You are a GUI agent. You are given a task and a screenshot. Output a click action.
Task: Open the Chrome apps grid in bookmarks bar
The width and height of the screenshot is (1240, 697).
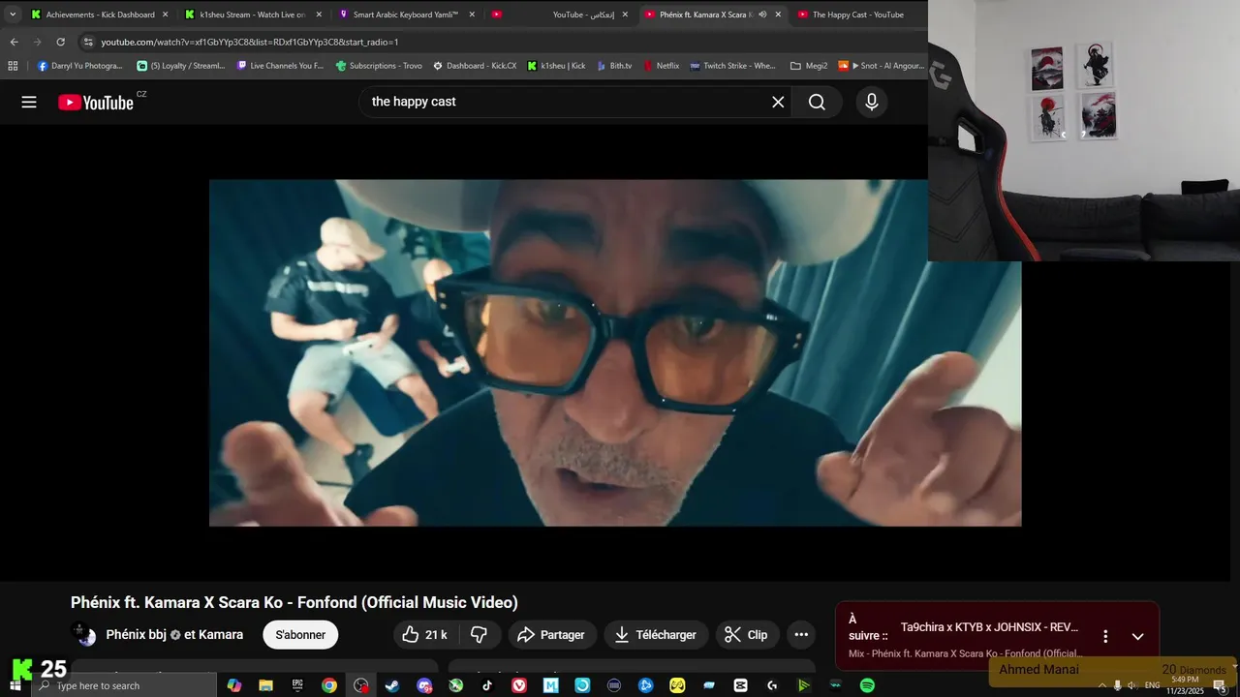[13, 66]
